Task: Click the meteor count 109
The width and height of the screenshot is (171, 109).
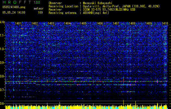Action: click(x=40, y=13)
